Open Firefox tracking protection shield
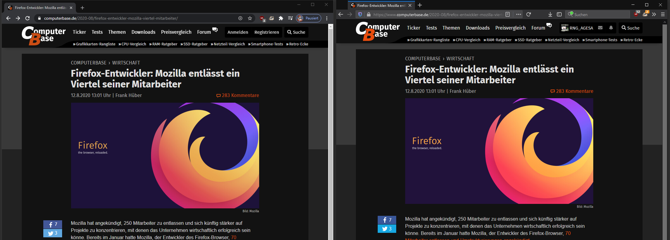 tap(360, 14)
